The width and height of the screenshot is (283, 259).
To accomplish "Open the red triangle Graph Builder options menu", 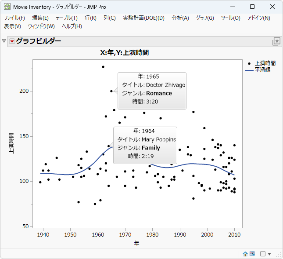I will click(12, 41).
